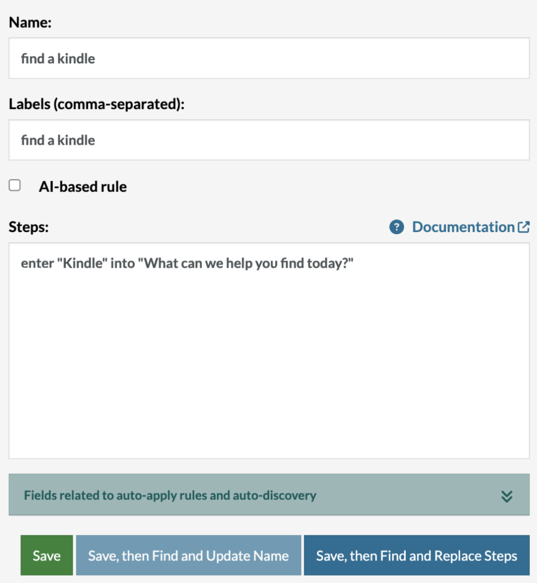Expand the auto-apply rules and auto-discovery section
Image resolution: width=538 pixels, height=583 pixels.
(x=269, y=495)
